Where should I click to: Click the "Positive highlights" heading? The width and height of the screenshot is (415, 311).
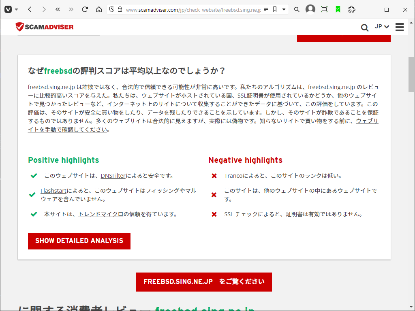click(x=64, y=160)
